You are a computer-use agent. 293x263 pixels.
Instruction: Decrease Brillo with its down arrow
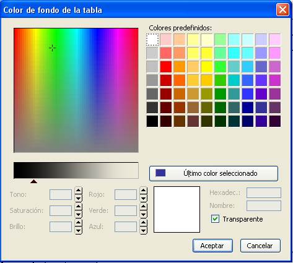(78, 231)
